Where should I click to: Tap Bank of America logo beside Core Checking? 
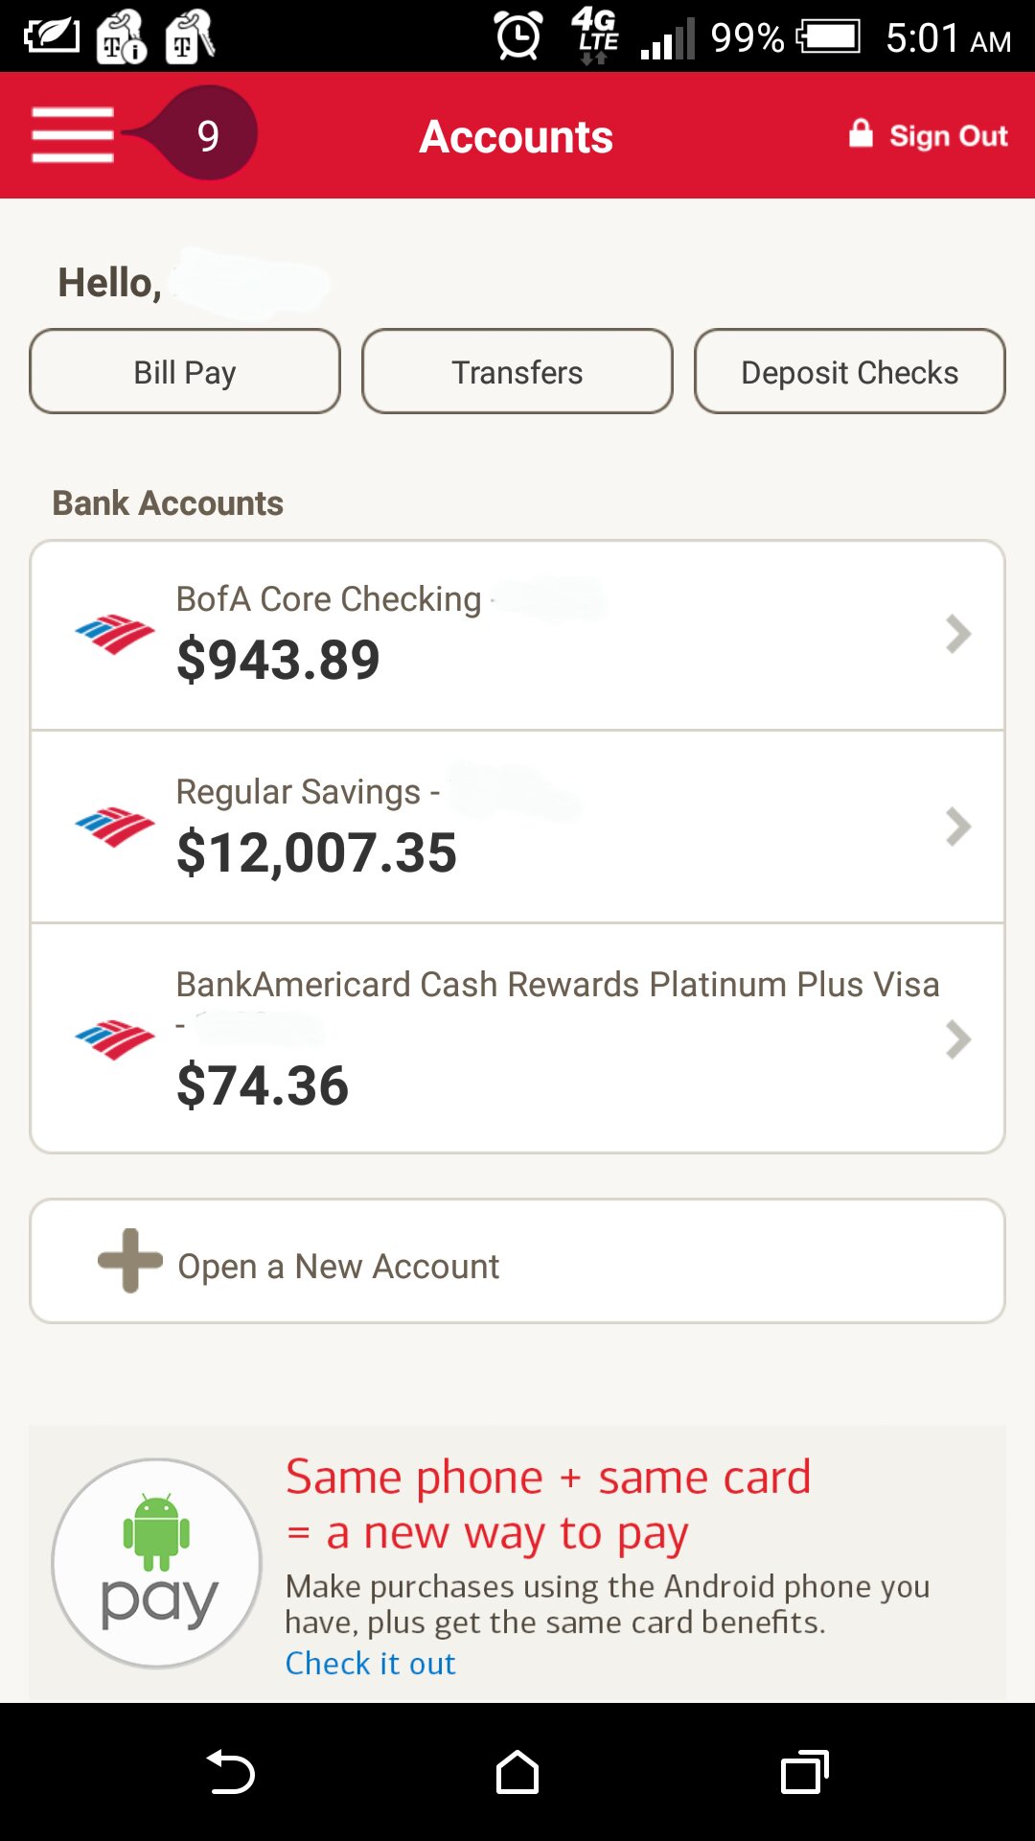[114, 634]
